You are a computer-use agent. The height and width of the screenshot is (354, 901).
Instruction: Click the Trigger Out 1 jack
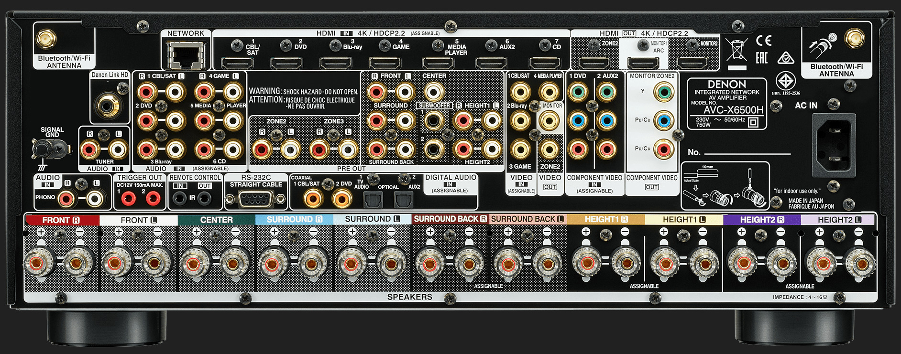click(128, 198)
